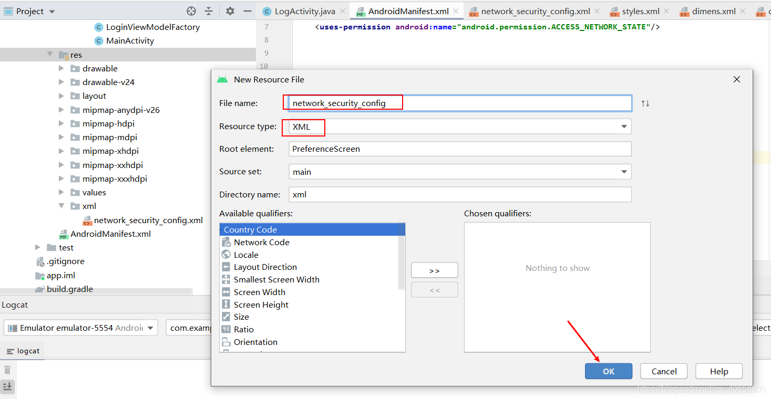
Task: Click the Root element field
Action: pos(460,149)
